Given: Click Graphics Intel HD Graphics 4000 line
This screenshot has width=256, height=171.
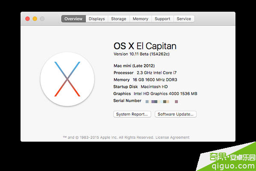Looking at the screenshot, I should [x=155, y=94].
